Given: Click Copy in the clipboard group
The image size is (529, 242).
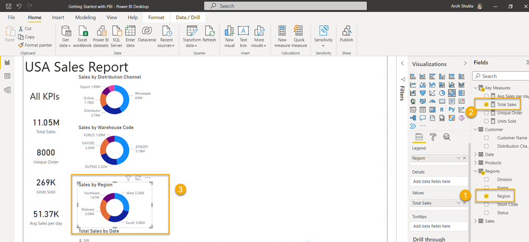Looking at the screenshot, I should 26,36.
